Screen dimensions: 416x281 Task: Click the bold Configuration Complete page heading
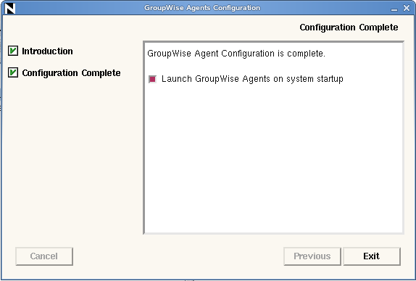tap(349, 28)
